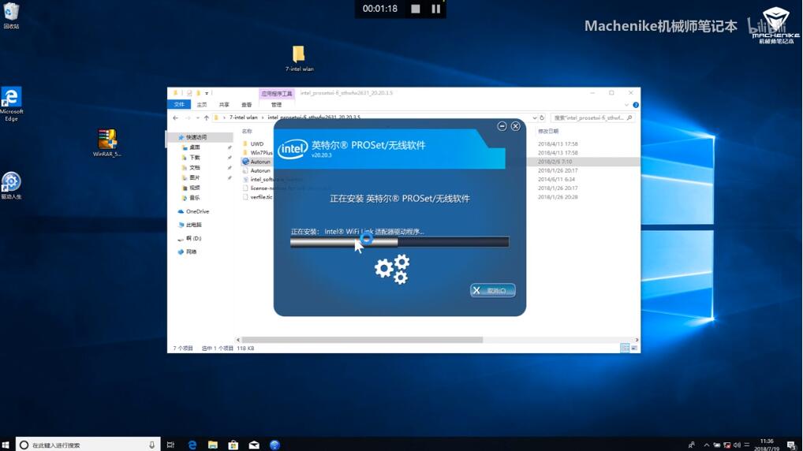
Task: Click the horizontal scrollbar in Explorer
Action: coord(362,340)
